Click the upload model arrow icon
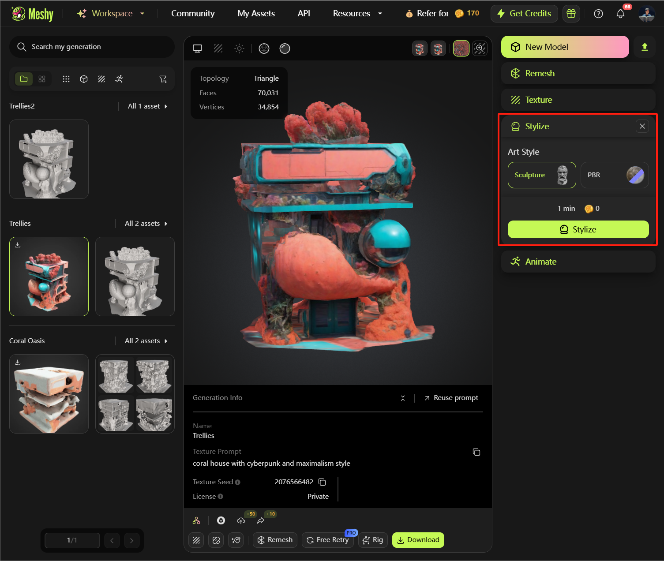This screenshot has height=561, width=664. coord(645,47)
